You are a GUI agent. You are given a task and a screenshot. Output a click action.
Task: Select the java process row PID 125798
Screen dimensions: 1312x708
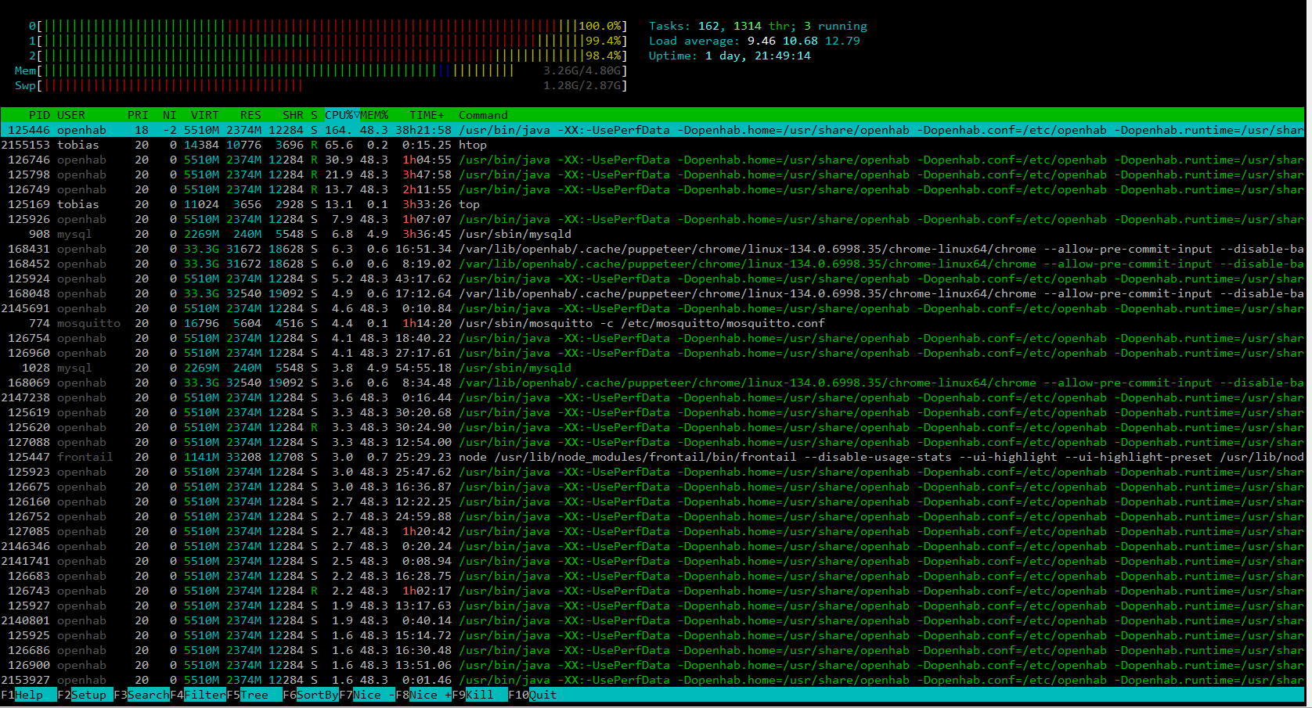point(652,174)
